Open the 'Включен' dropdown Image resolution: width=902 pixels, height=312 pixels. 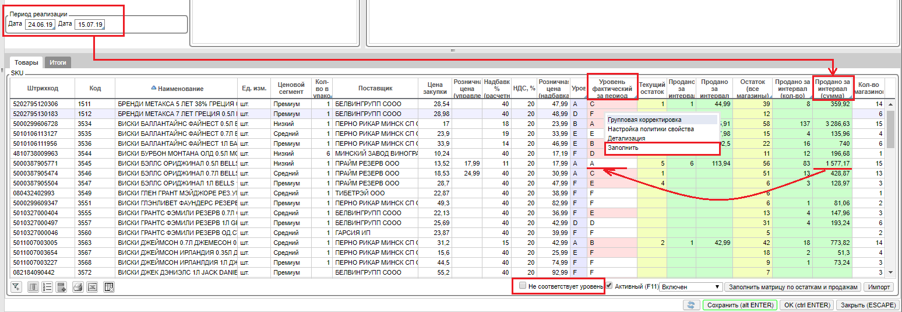tap(690, 287)
